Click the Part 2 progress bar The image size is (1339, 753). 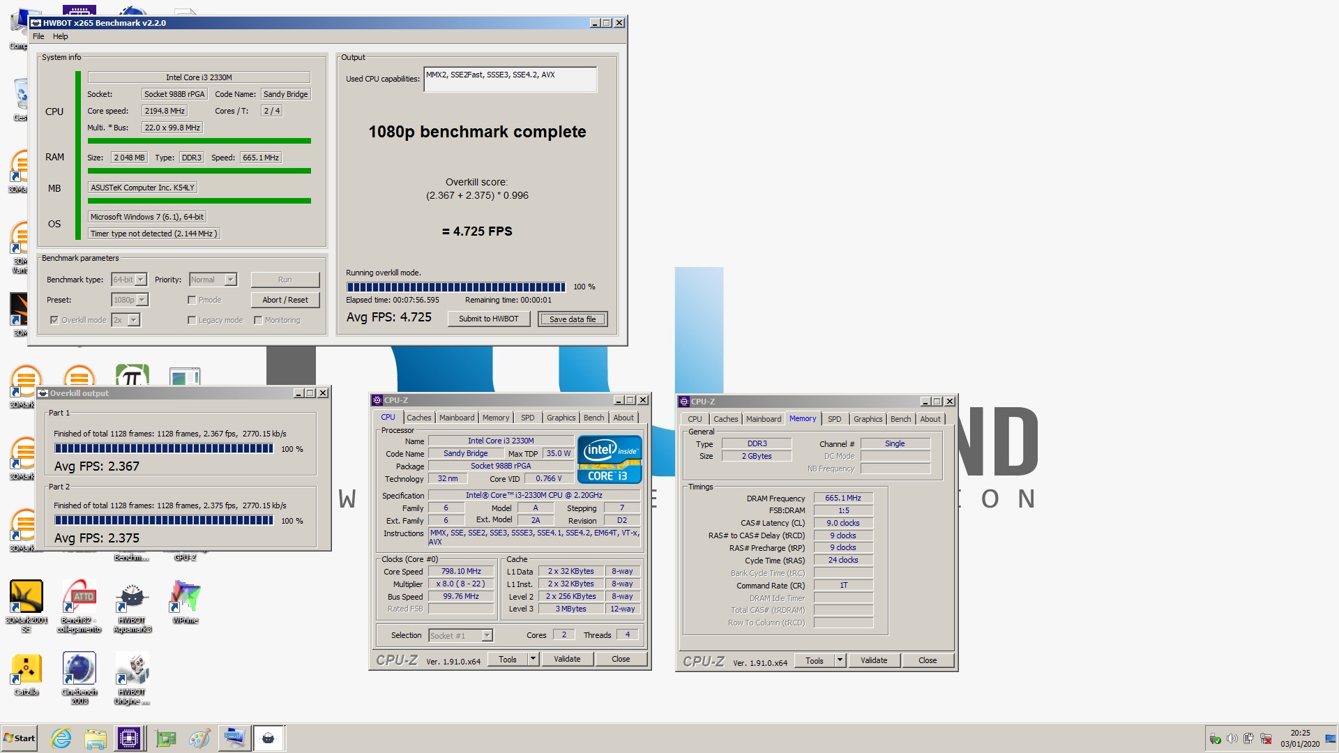point(164,520)
